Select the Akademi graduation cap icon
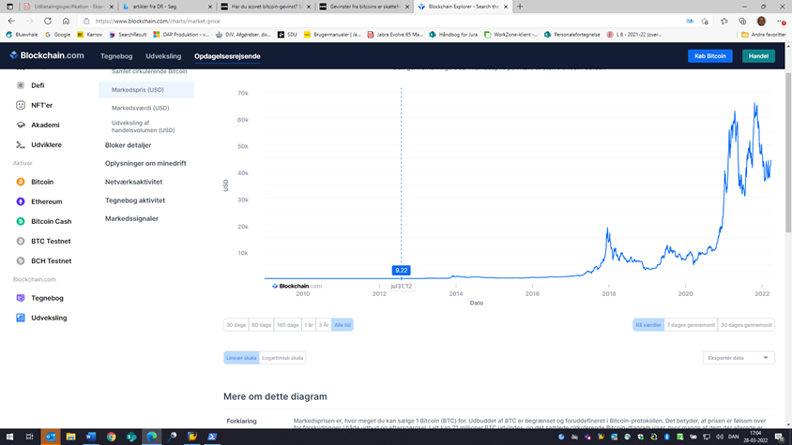792x445 pixels. coord(21,125)
